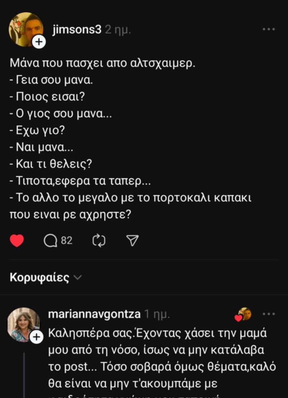Open the more options menu on jimsons3's post

pos(269,29)
